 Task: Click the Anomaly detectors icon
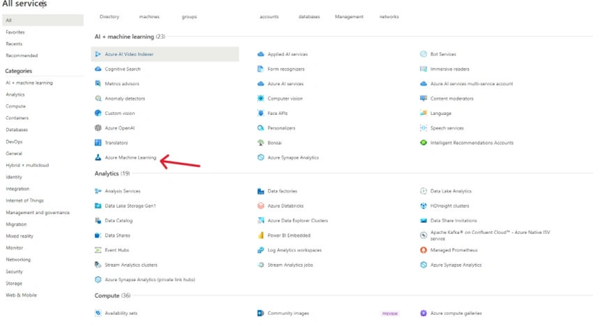point(98,98)
